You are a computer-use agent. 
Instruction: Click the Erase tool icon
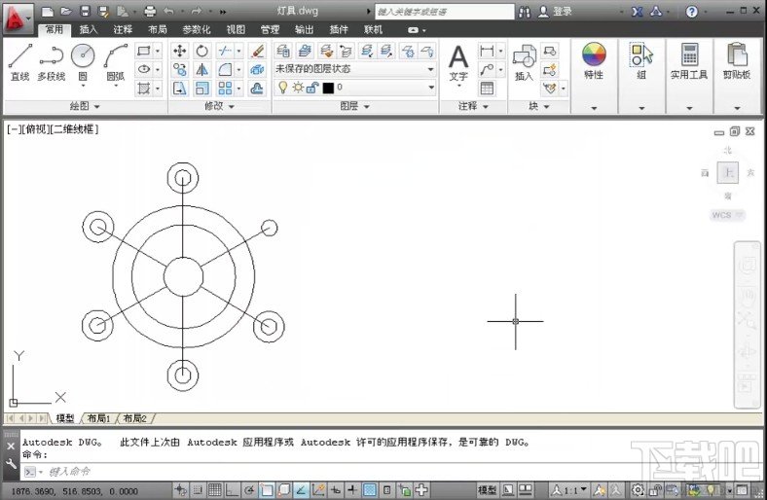point(257,51)
